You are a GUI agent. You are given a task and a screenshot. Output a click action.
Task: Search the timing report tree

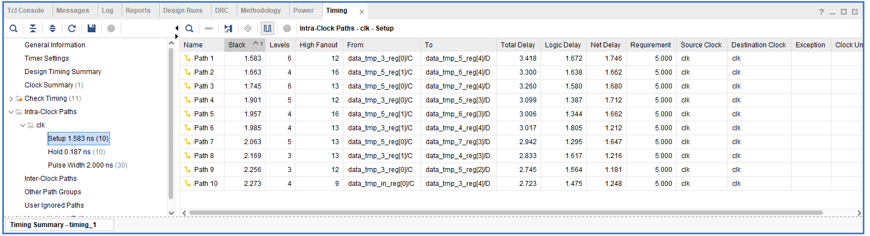[x=13, y=28]
